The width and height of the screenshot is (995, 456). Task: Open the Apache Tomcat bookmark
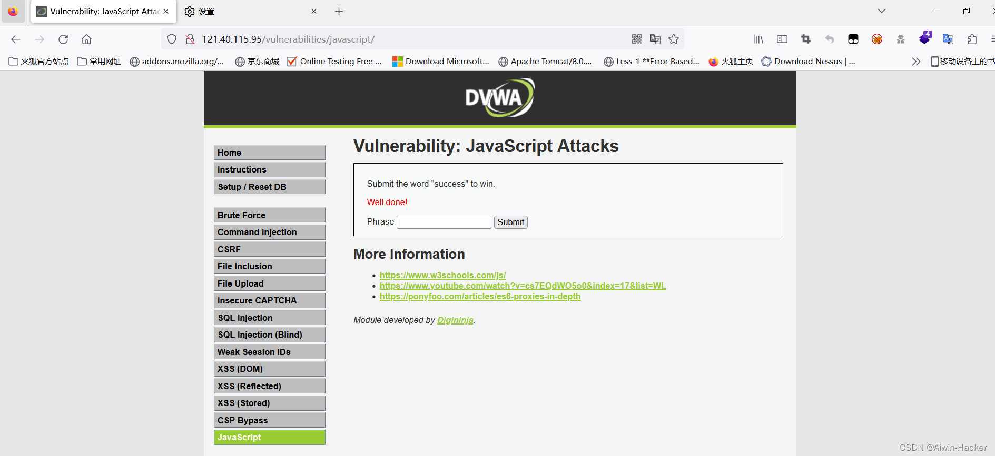tap(545, 62)
